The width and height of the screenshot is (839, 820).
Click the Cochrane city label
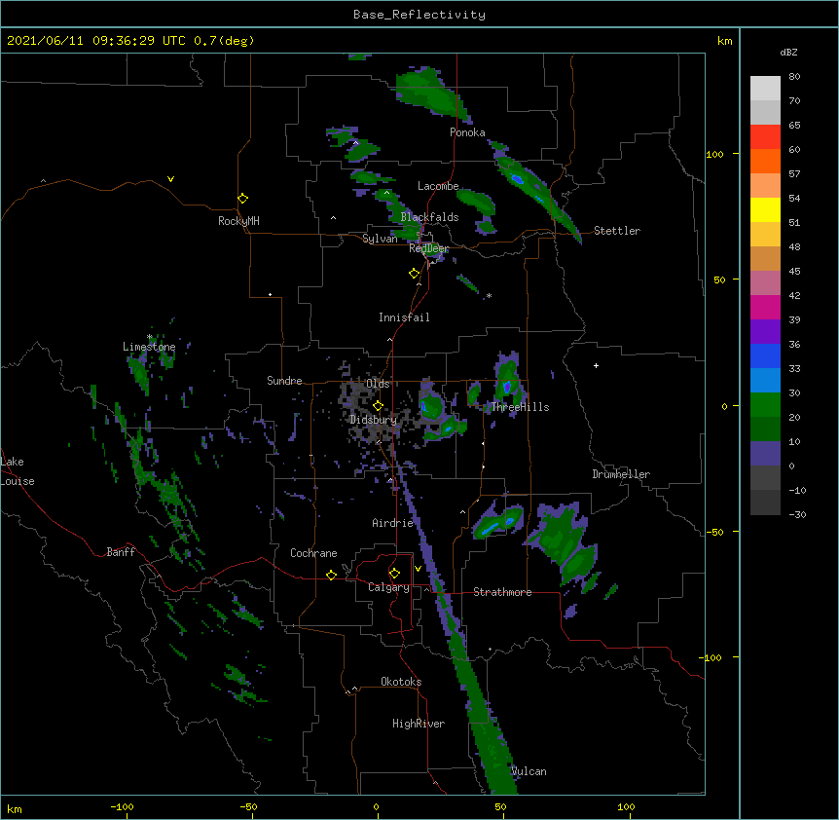point(313,553)
